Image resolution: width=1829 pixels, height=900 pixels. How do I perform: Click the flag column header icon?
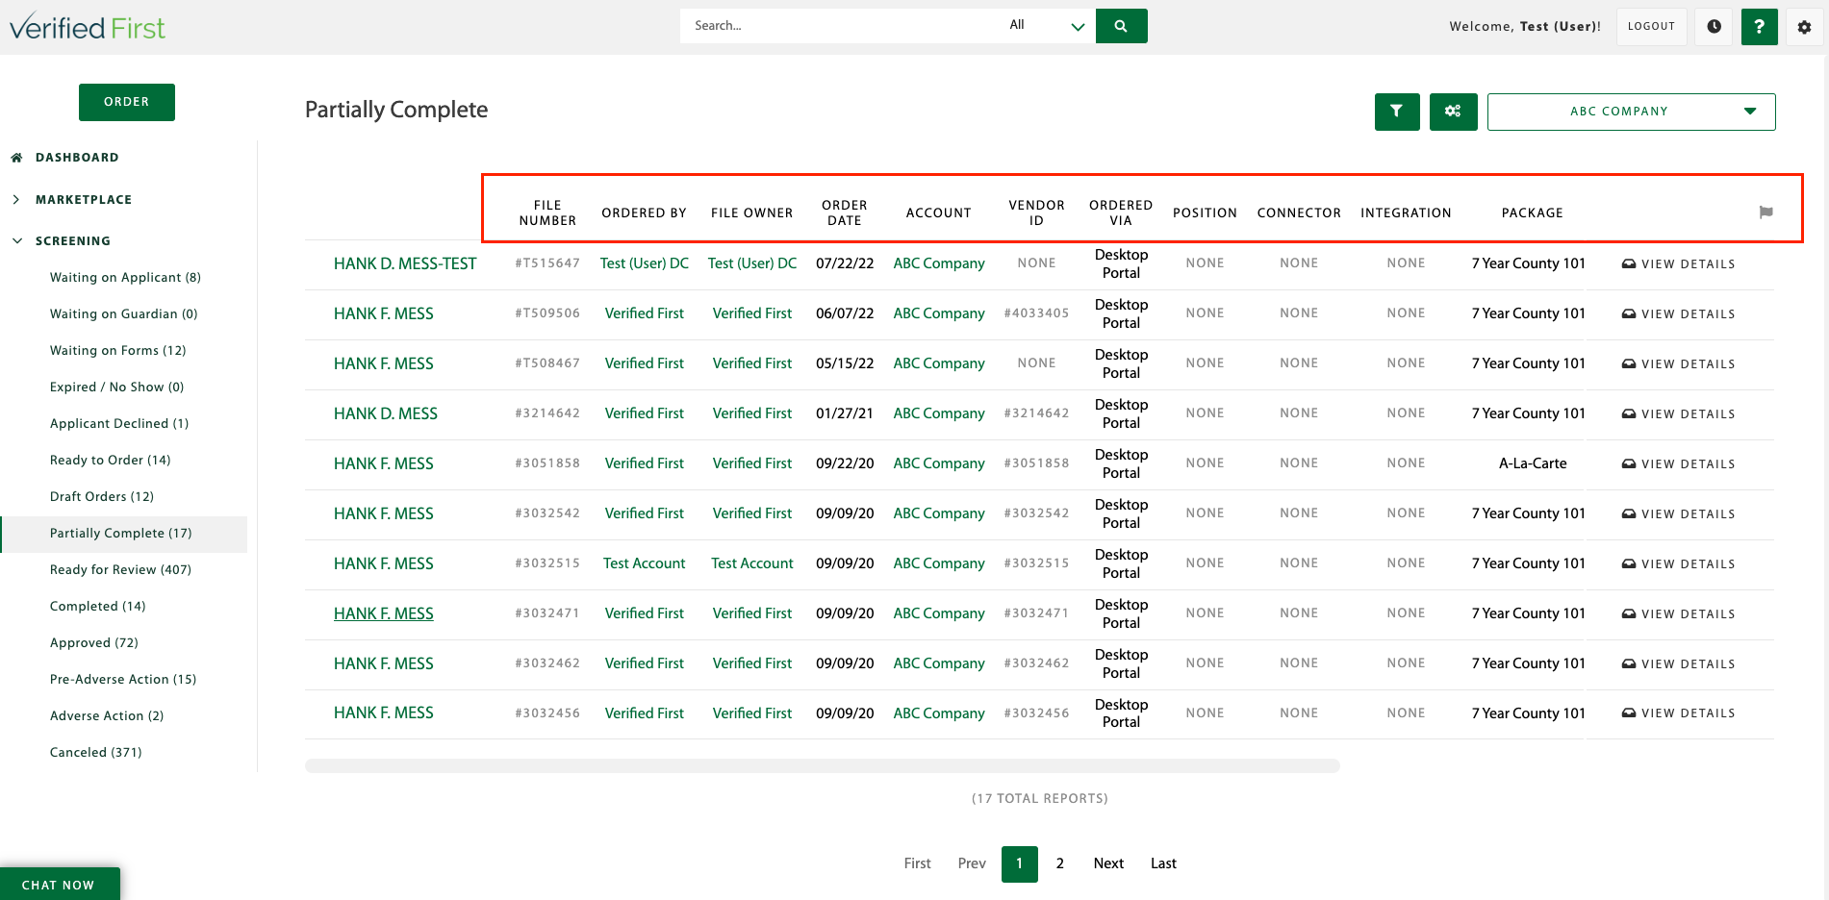point(1765,212)
